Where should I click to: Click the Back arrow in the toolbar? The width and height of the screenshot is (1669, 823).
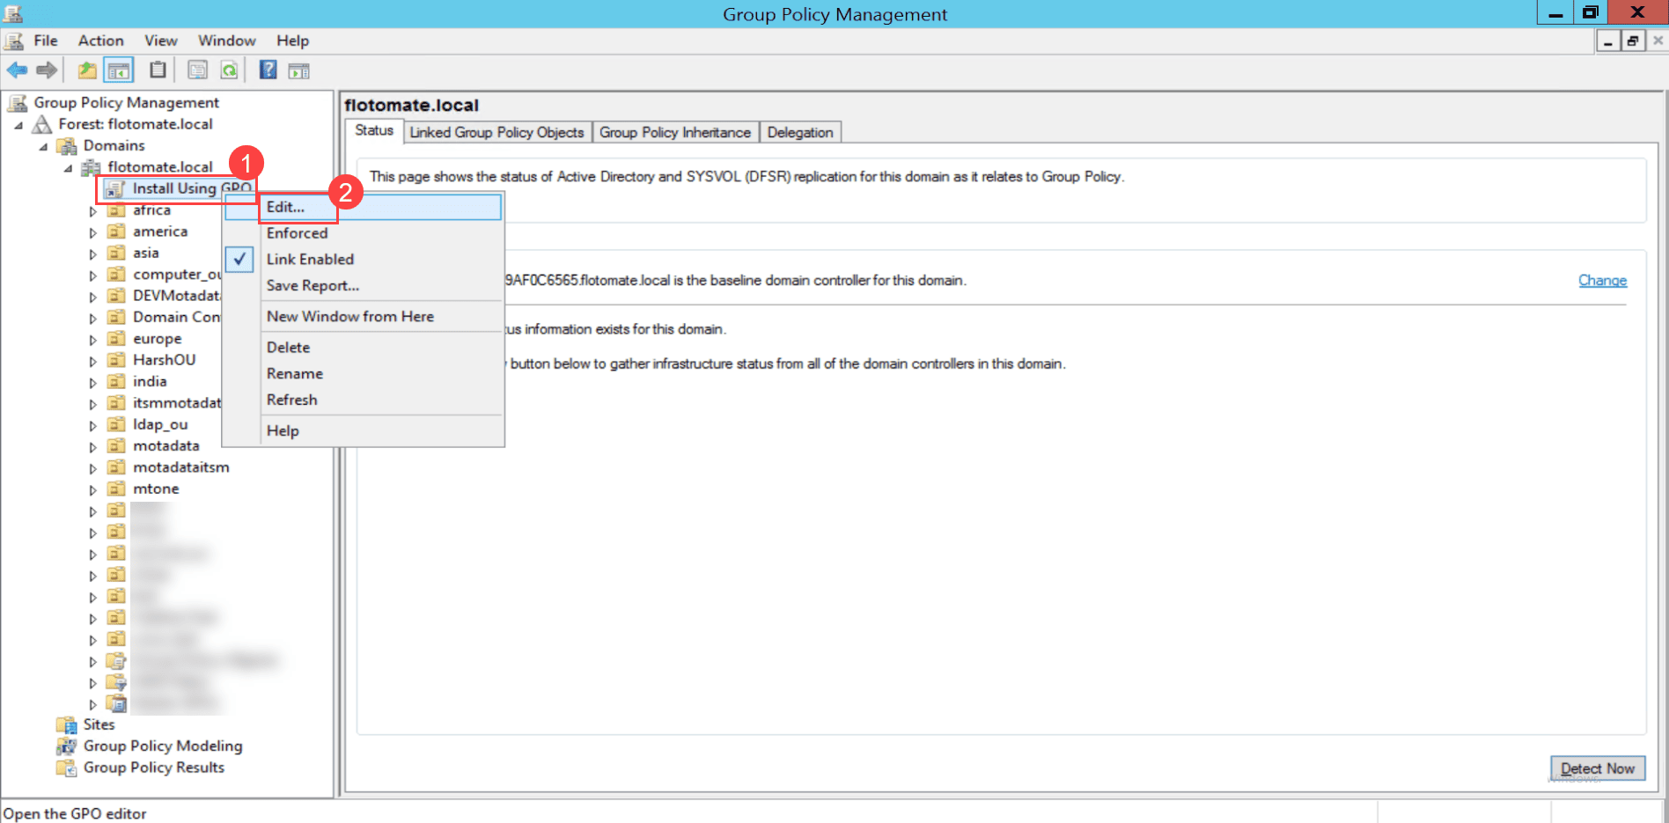click(x=17, y=70)
